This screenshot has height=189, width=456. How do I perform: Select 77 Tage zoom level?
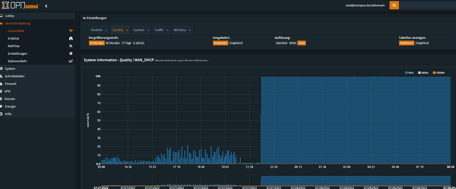(x=126, y=43)
